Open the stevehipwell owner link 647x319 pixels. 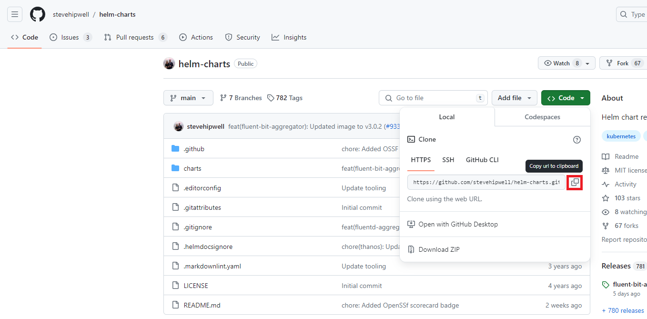point(71,14)
